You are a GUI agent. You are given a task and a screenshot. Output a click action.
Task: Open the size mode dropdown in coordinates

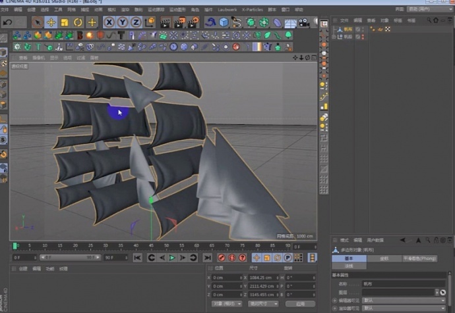(x=262, y=304)
